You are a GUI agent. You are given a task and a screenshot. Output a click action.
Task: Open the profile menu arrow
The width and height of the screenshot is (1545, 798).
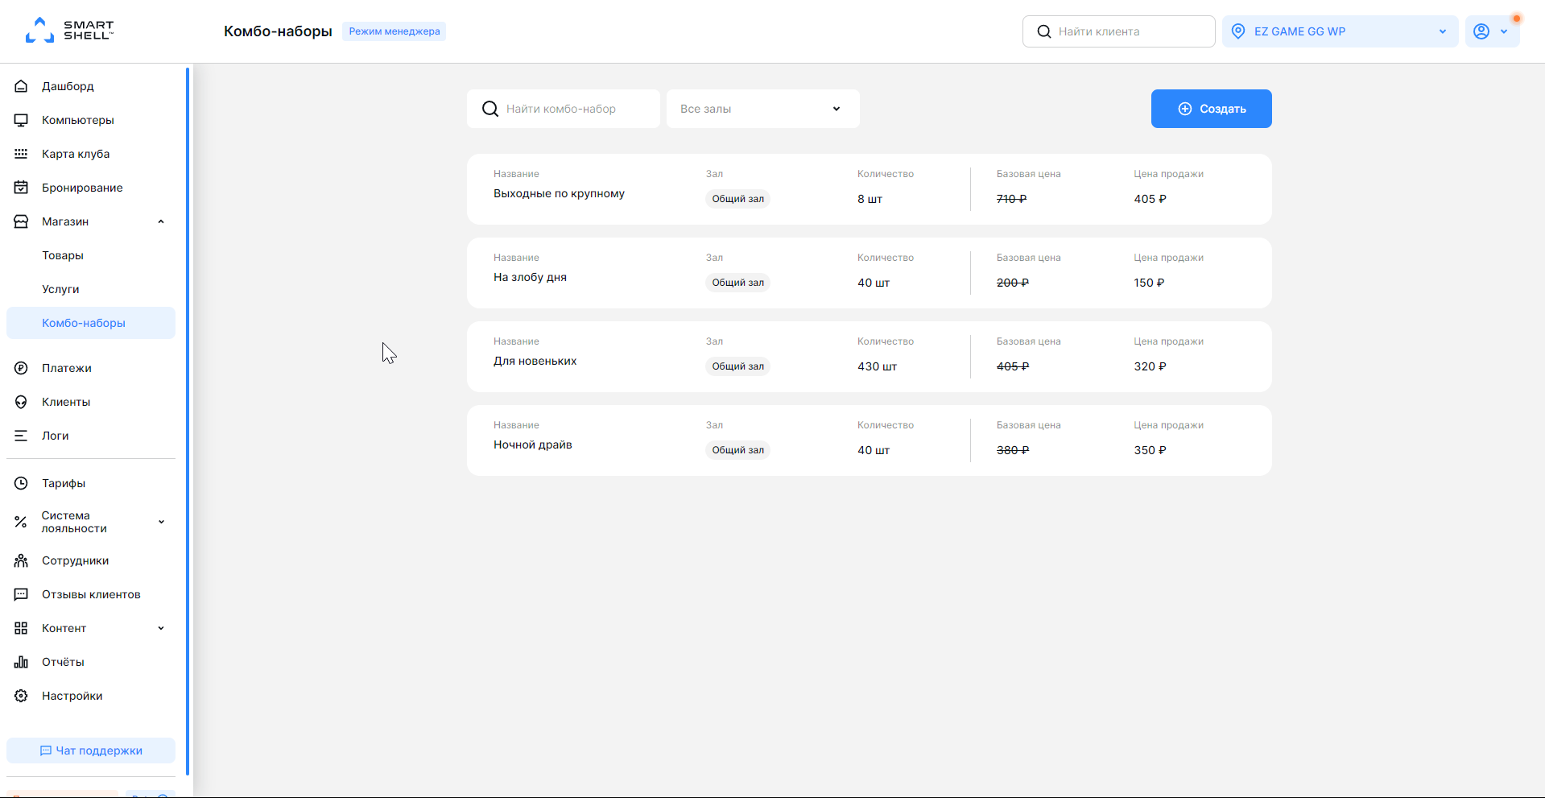click(x=1504, y=31)
